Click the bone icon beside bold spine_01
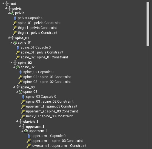The height and width of the screenshot is (149, 152). tap(12, 38)
